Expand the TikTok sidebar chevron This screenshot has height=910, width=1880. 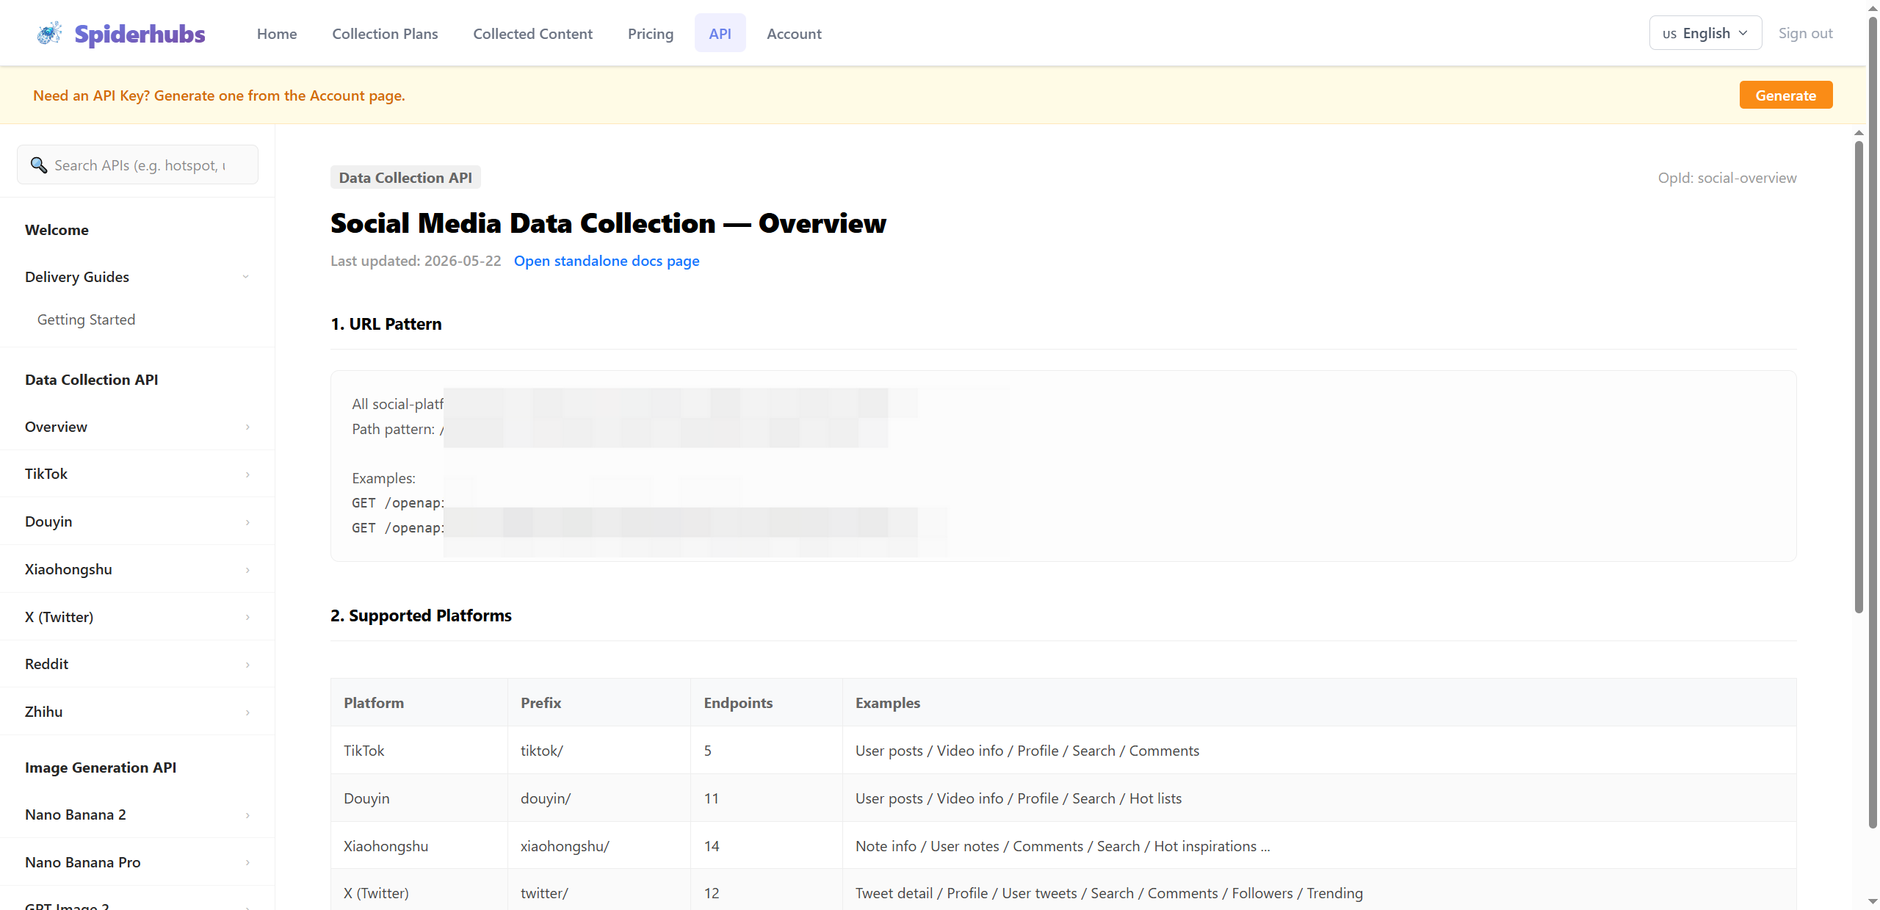pyautogui.click(x=247, y=474)
